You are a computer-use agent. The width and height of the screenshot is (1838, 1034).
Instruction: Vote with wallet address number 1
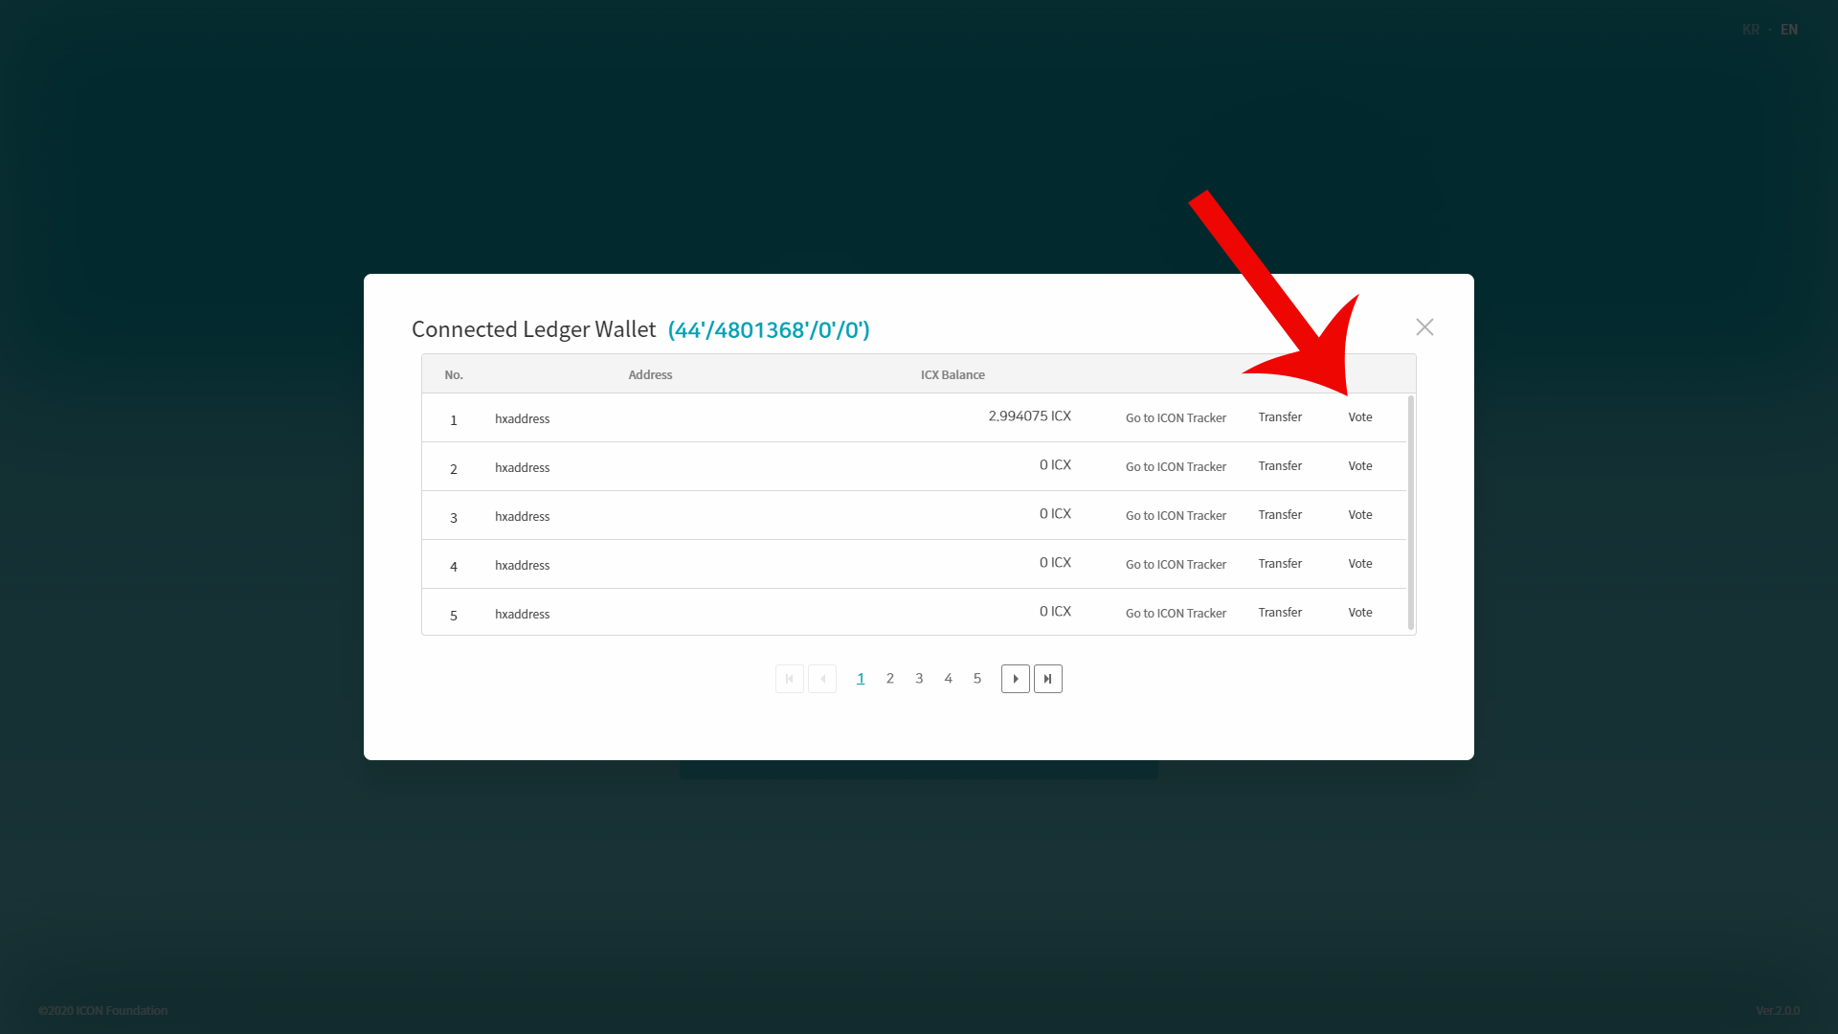(1359, 417)
